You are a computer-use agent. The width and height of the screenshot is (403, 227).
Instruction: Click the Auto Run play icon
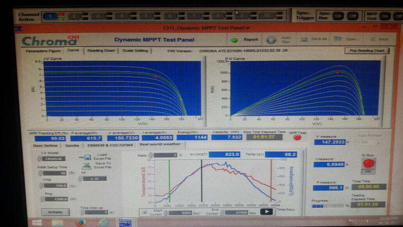pyautogui.click(x=271, y=40)
